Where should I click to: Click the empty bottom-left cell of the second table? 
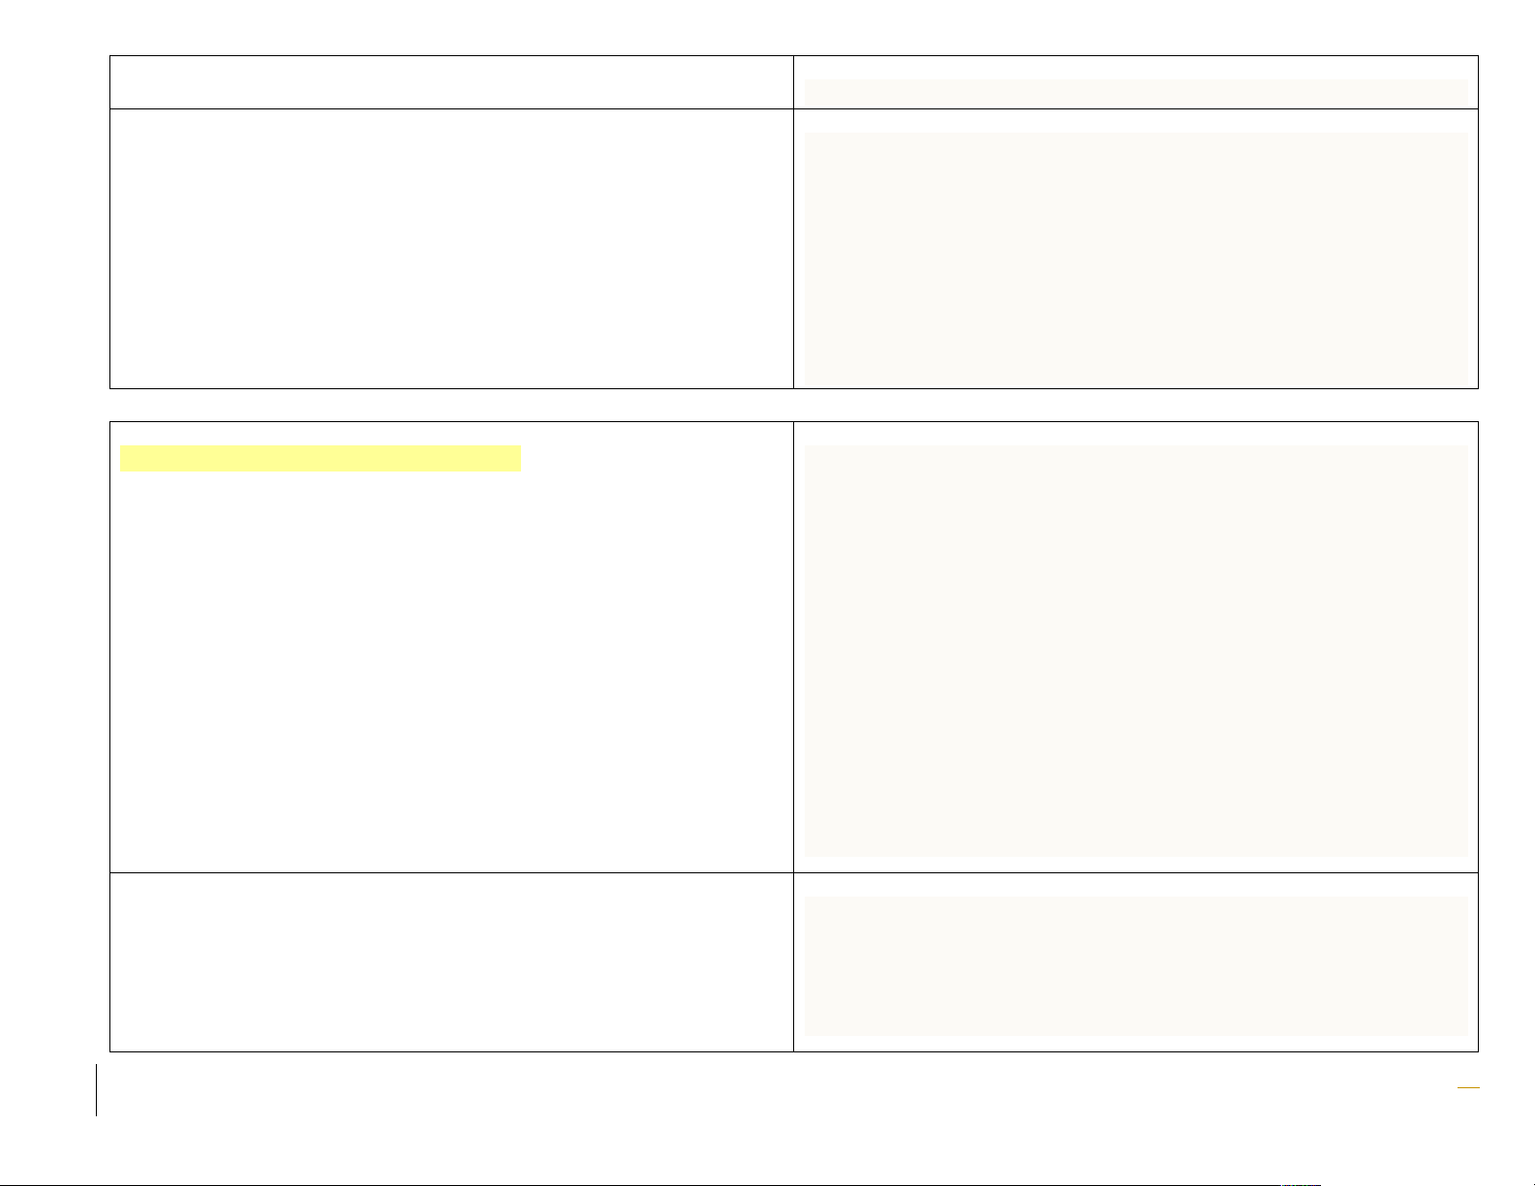[x=451, y=962]
